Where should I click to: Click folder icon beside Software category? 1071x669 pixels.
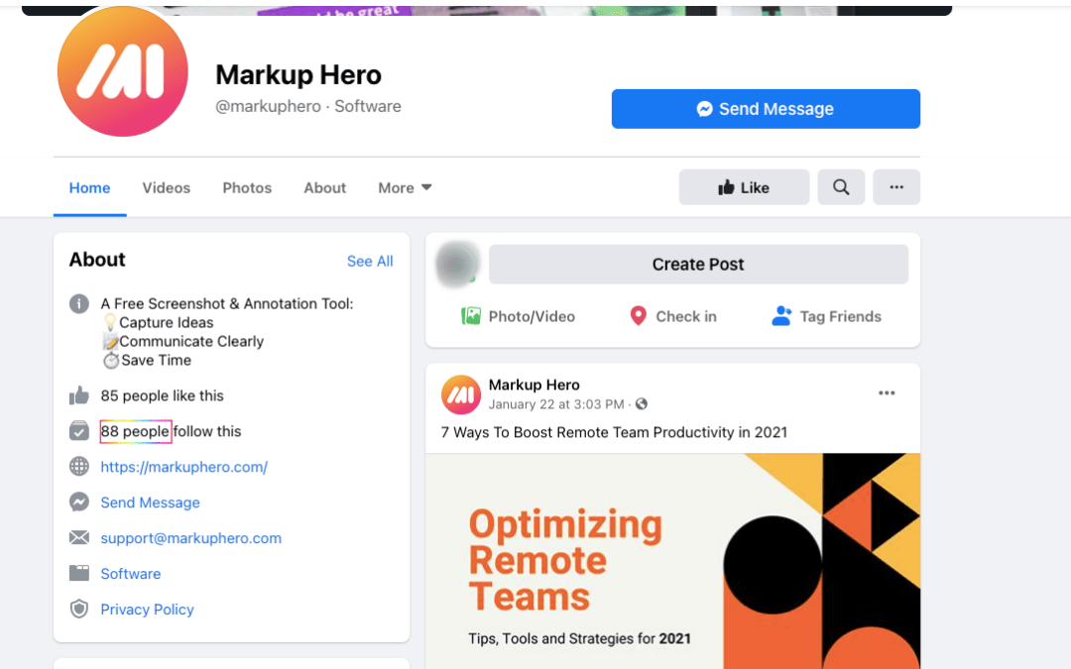[79, 573]
